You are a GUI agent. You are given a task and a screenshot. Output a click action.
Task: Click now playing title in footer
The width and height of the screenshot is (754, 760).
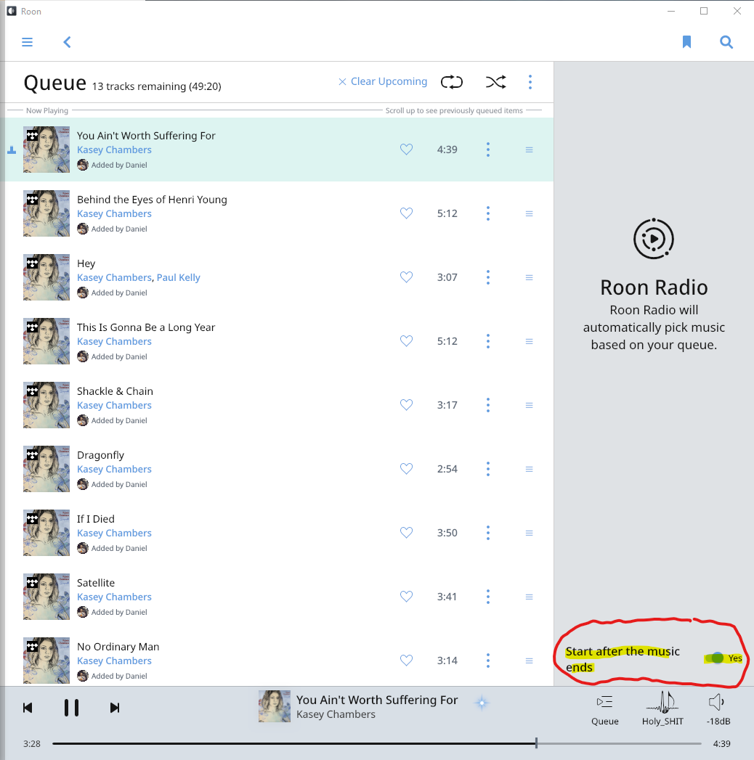click(x=377, y=700)
